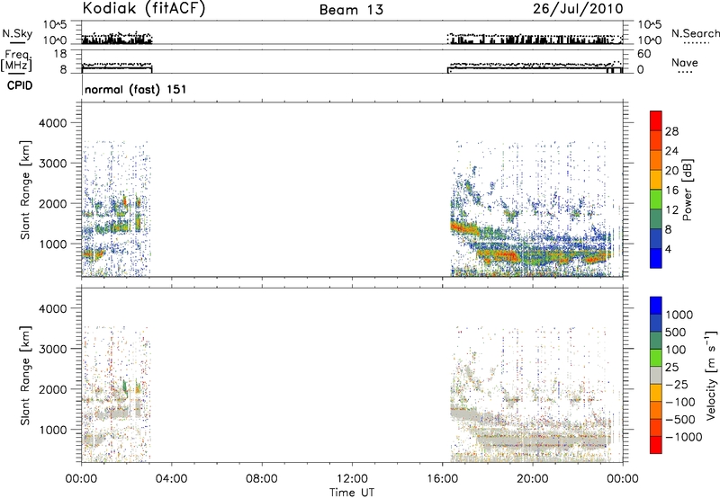Click the 'Velocity [m s⁻¹]' color bar label

(x=711, y=376)
